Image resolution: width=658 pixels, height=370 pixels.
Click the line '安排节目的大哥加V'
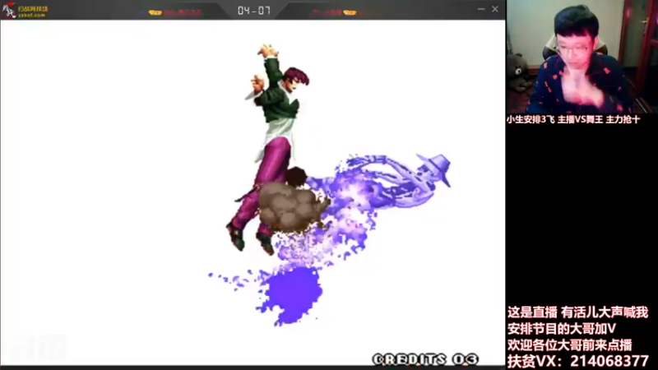click(562, 328)
